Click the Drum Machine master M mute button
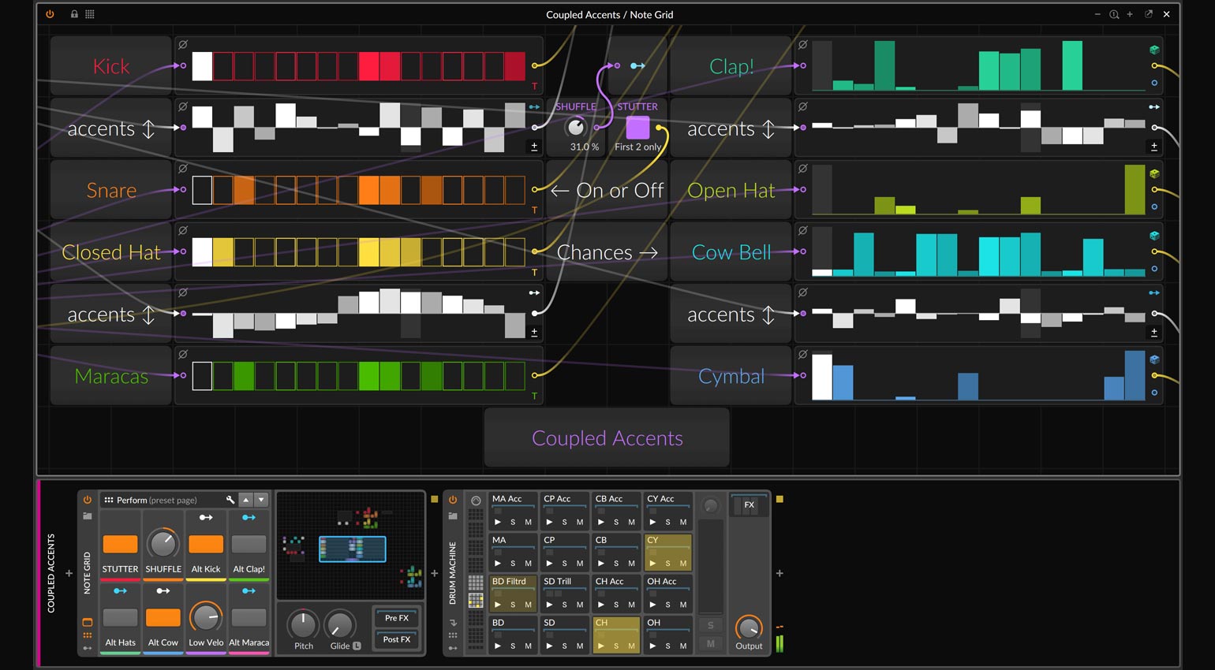1215x670 pixels. (x=710, y=643)
